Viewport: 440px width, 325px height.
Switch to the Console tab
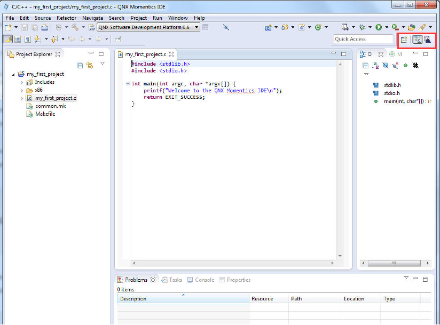[201, 280]
